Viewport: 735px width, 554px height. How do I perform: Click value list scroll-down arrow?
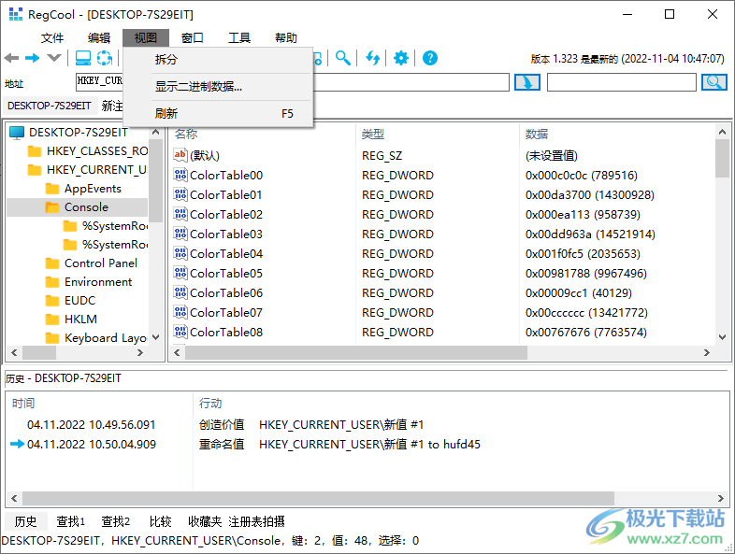[722, 337]
